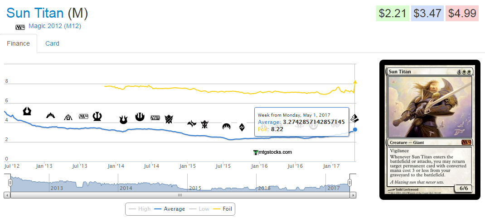Click the 2017 label in range navigator
Viewport: 485px width, 222px height.
pyautogui.click(x=334, y=188)
